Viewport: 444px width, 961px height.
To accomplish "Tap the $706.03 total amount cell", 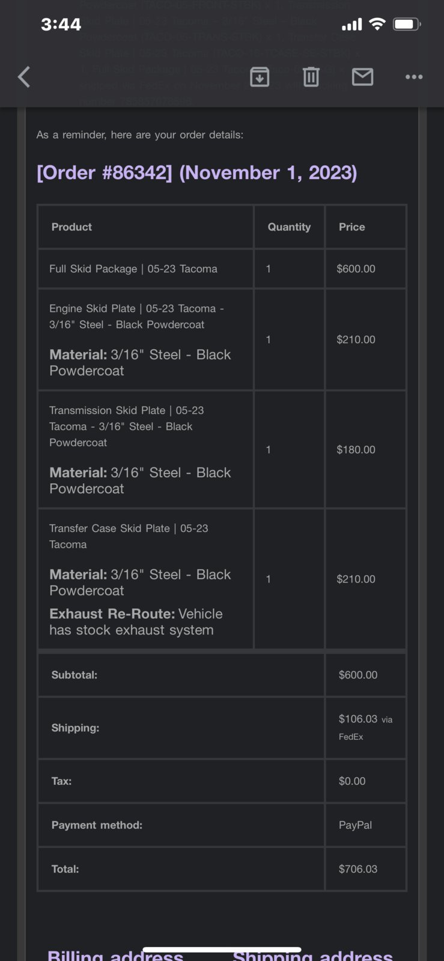I will point(365,869).
